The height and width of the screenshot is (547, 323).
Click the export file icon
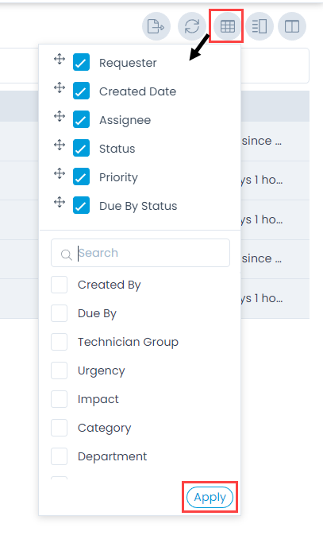(x=156, y=26)
